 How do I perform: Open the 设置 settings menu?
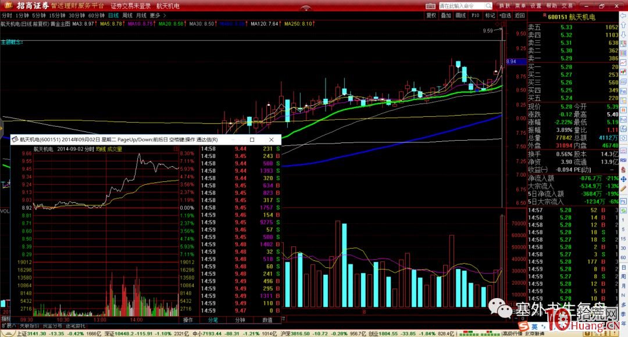coord(536,6)
